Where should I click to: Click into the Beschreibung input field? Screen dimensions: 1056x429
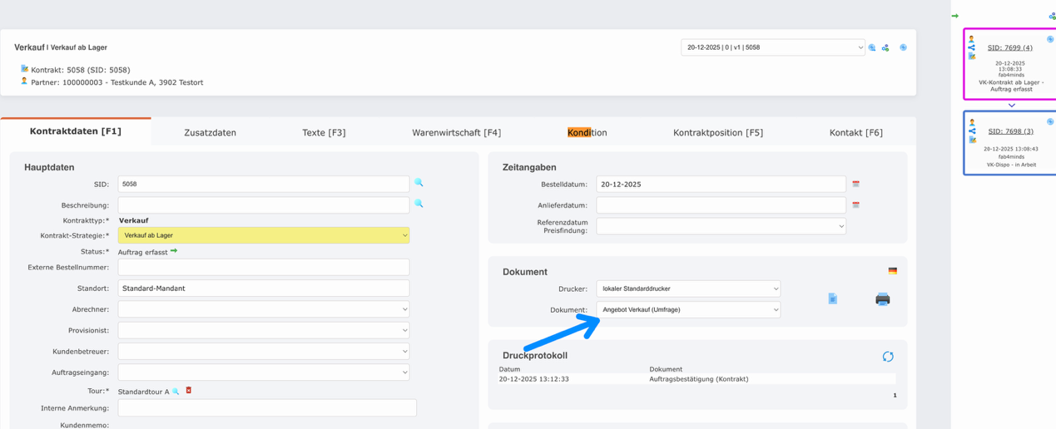264,205
